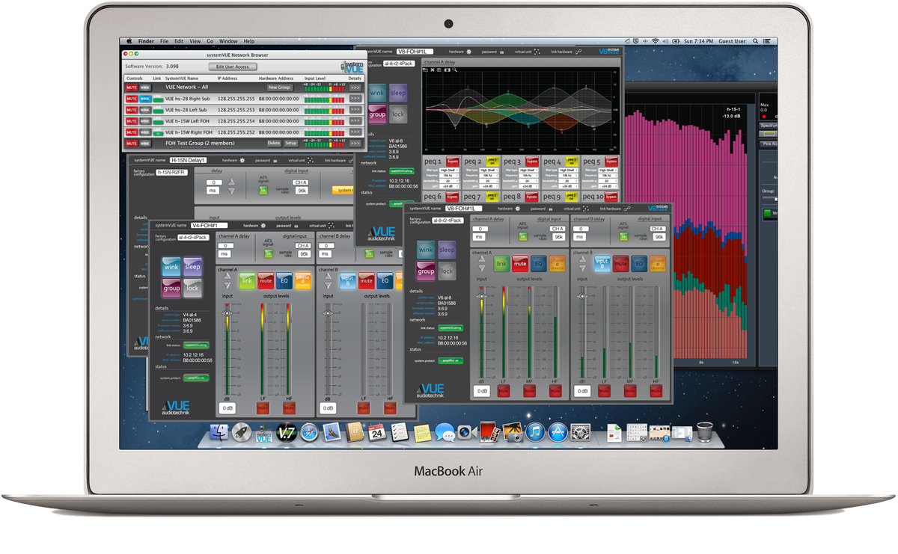Open the View menu
The height and width of the screenshot is (554, 898).
tap(195, 41)
